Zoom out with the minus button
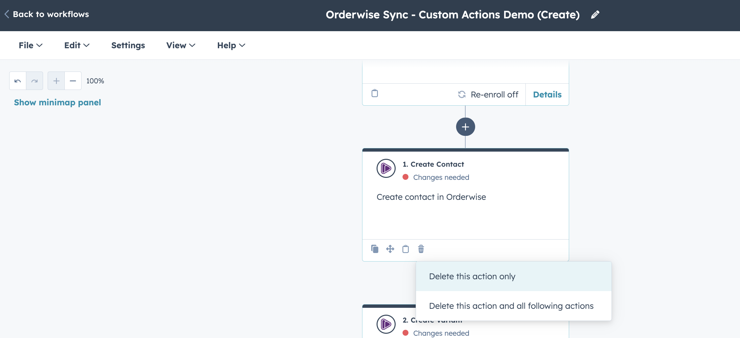The height and width of the screenshot is (338, 740). 73,81
